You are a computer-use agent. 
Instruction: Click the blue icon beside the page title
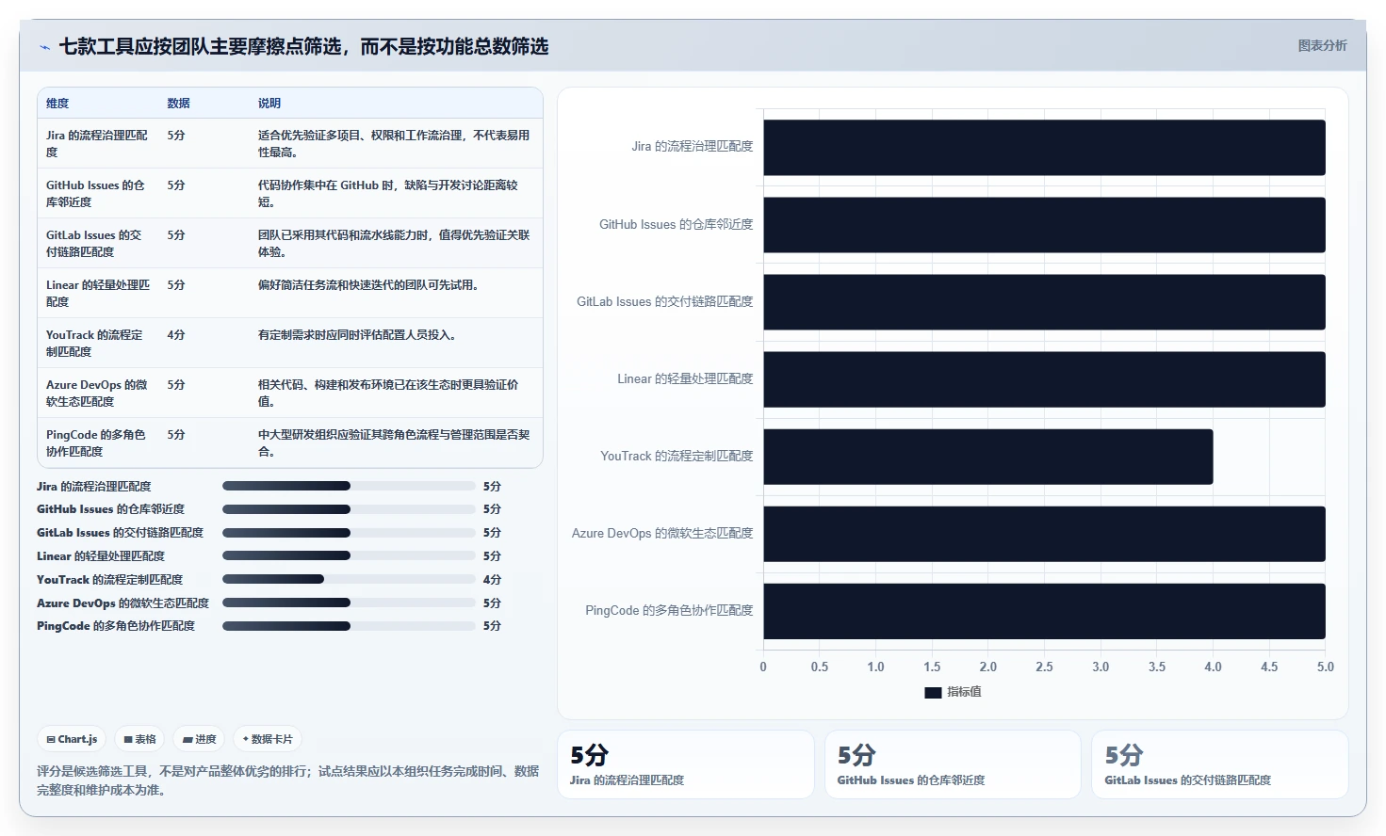point(44,47)
